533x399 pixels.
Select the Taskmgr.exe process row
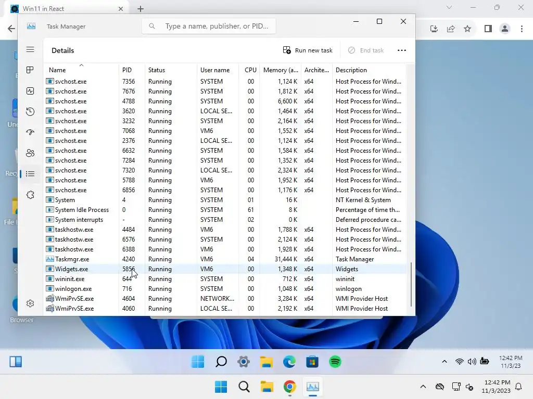225,259
